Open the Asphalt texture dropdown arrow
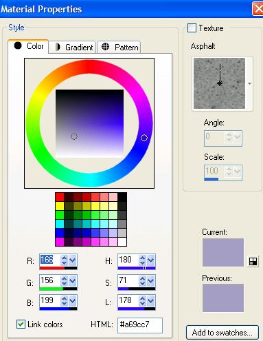 pos(249,83)
